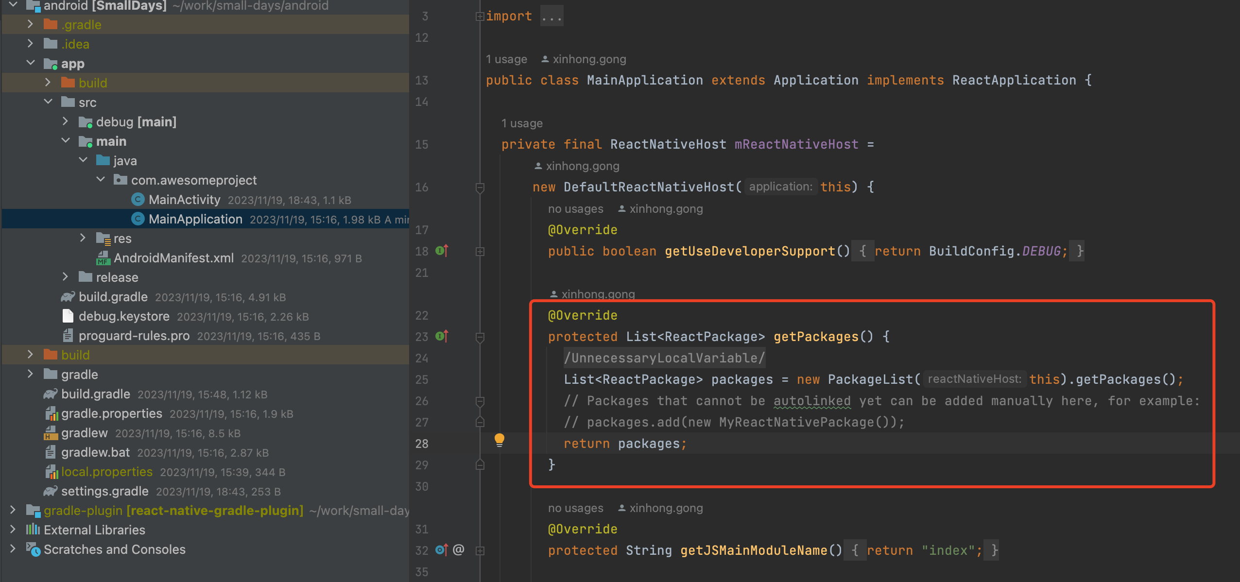Fold the DefaultReactNativeHost block on line 16
Screen dimensions: 1240x582
coord(480,188)
